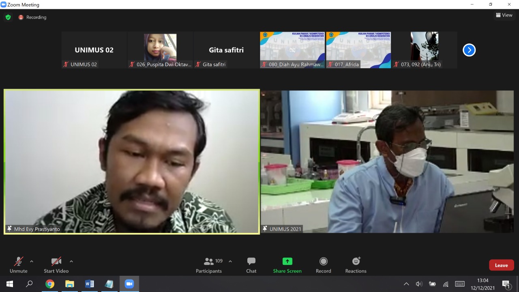This screenshot has width=519, height=292.
Task: Click UNIMUS 2021 video pane
Action: [387, 161]
